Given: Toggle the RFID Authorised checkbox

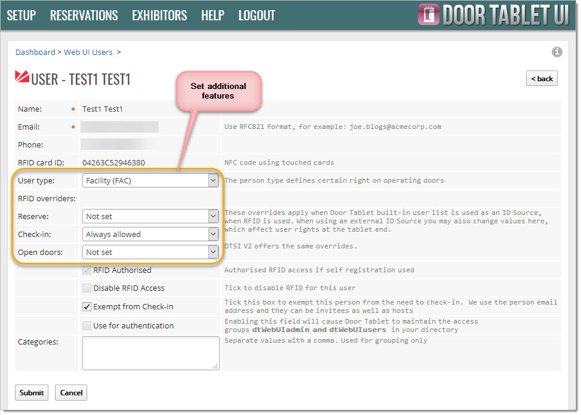Looking at the screenshot, I should coord(87,270).
